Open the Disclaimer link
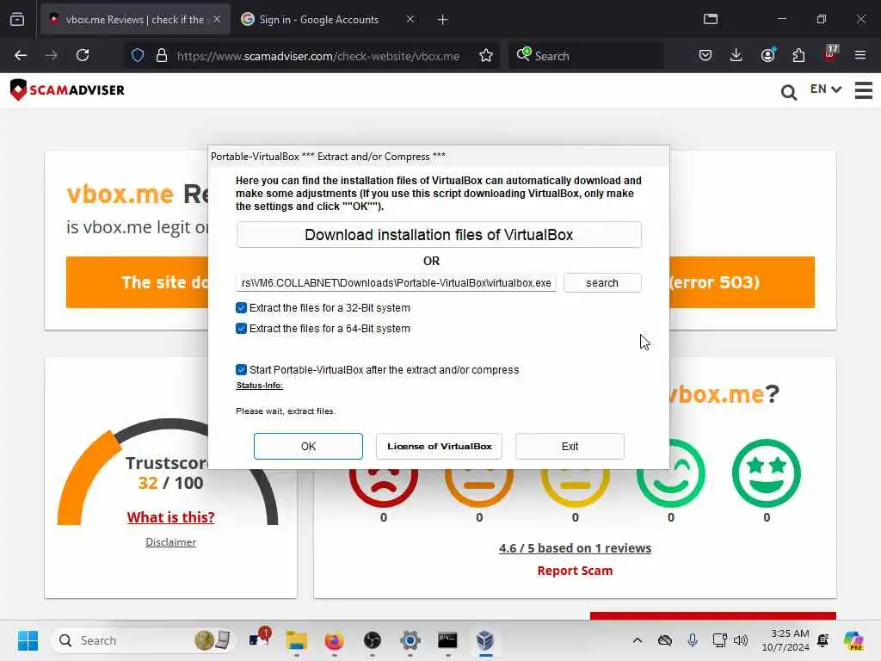Screen dimensions: 881x661 (x=171, y=542)
